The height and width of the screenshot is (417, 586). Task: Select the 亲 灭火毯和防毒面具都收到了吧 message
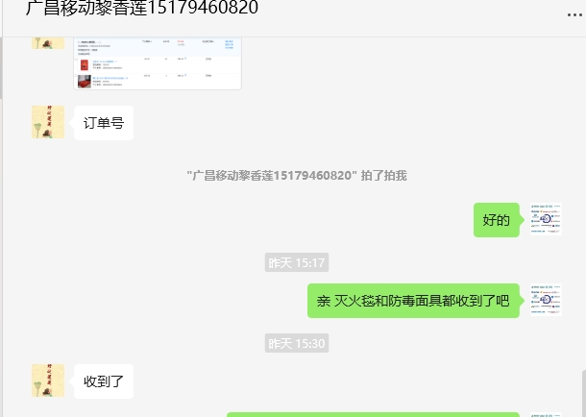(413, 301)
